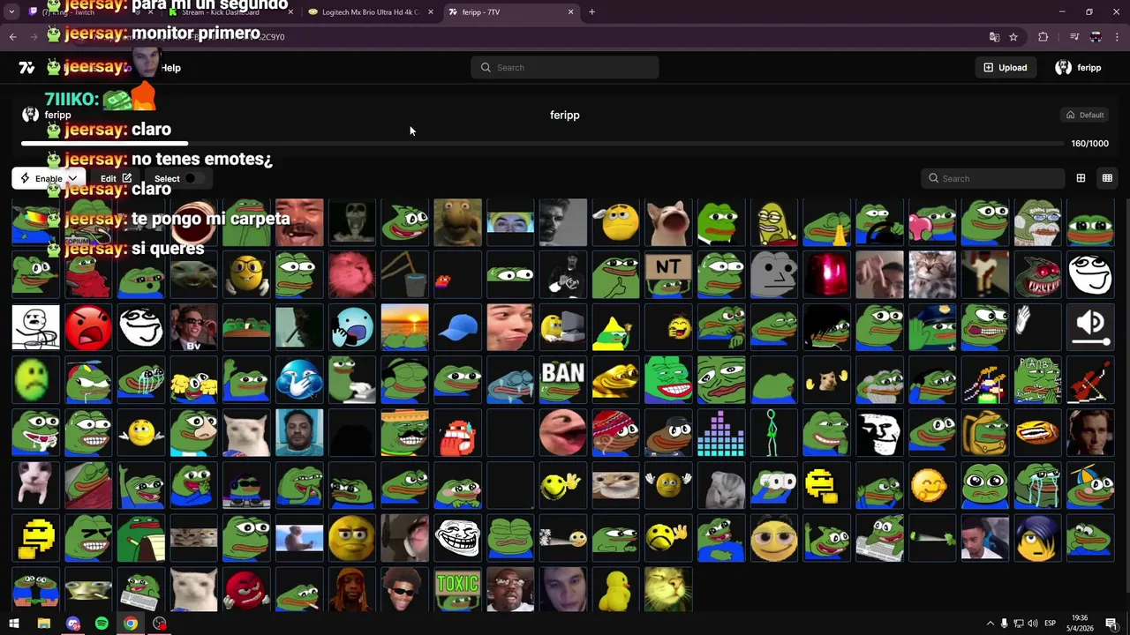This screenshot has height=635, width=1130.
Task: Open the yellow rubber duck emote
Action: tap(615, 590)
